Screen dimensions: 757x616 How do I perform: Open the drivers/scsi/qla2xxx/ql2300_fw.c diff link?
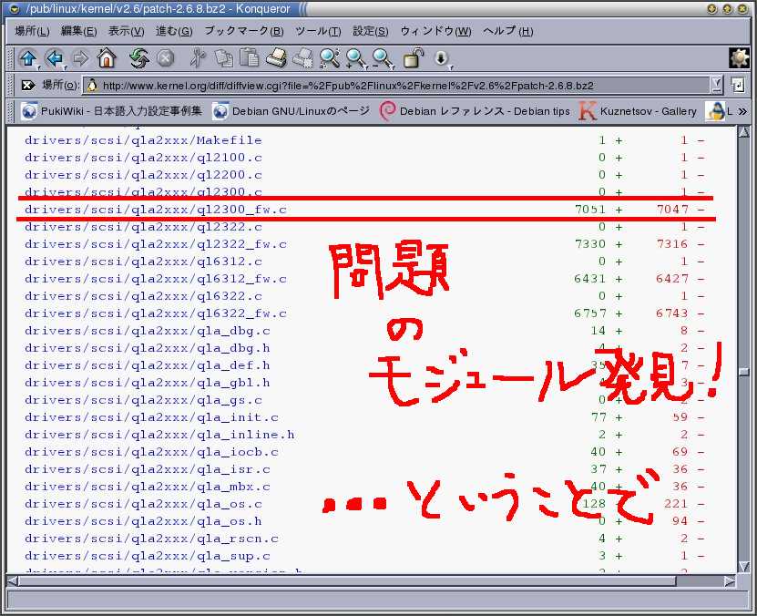click(155, 210)
